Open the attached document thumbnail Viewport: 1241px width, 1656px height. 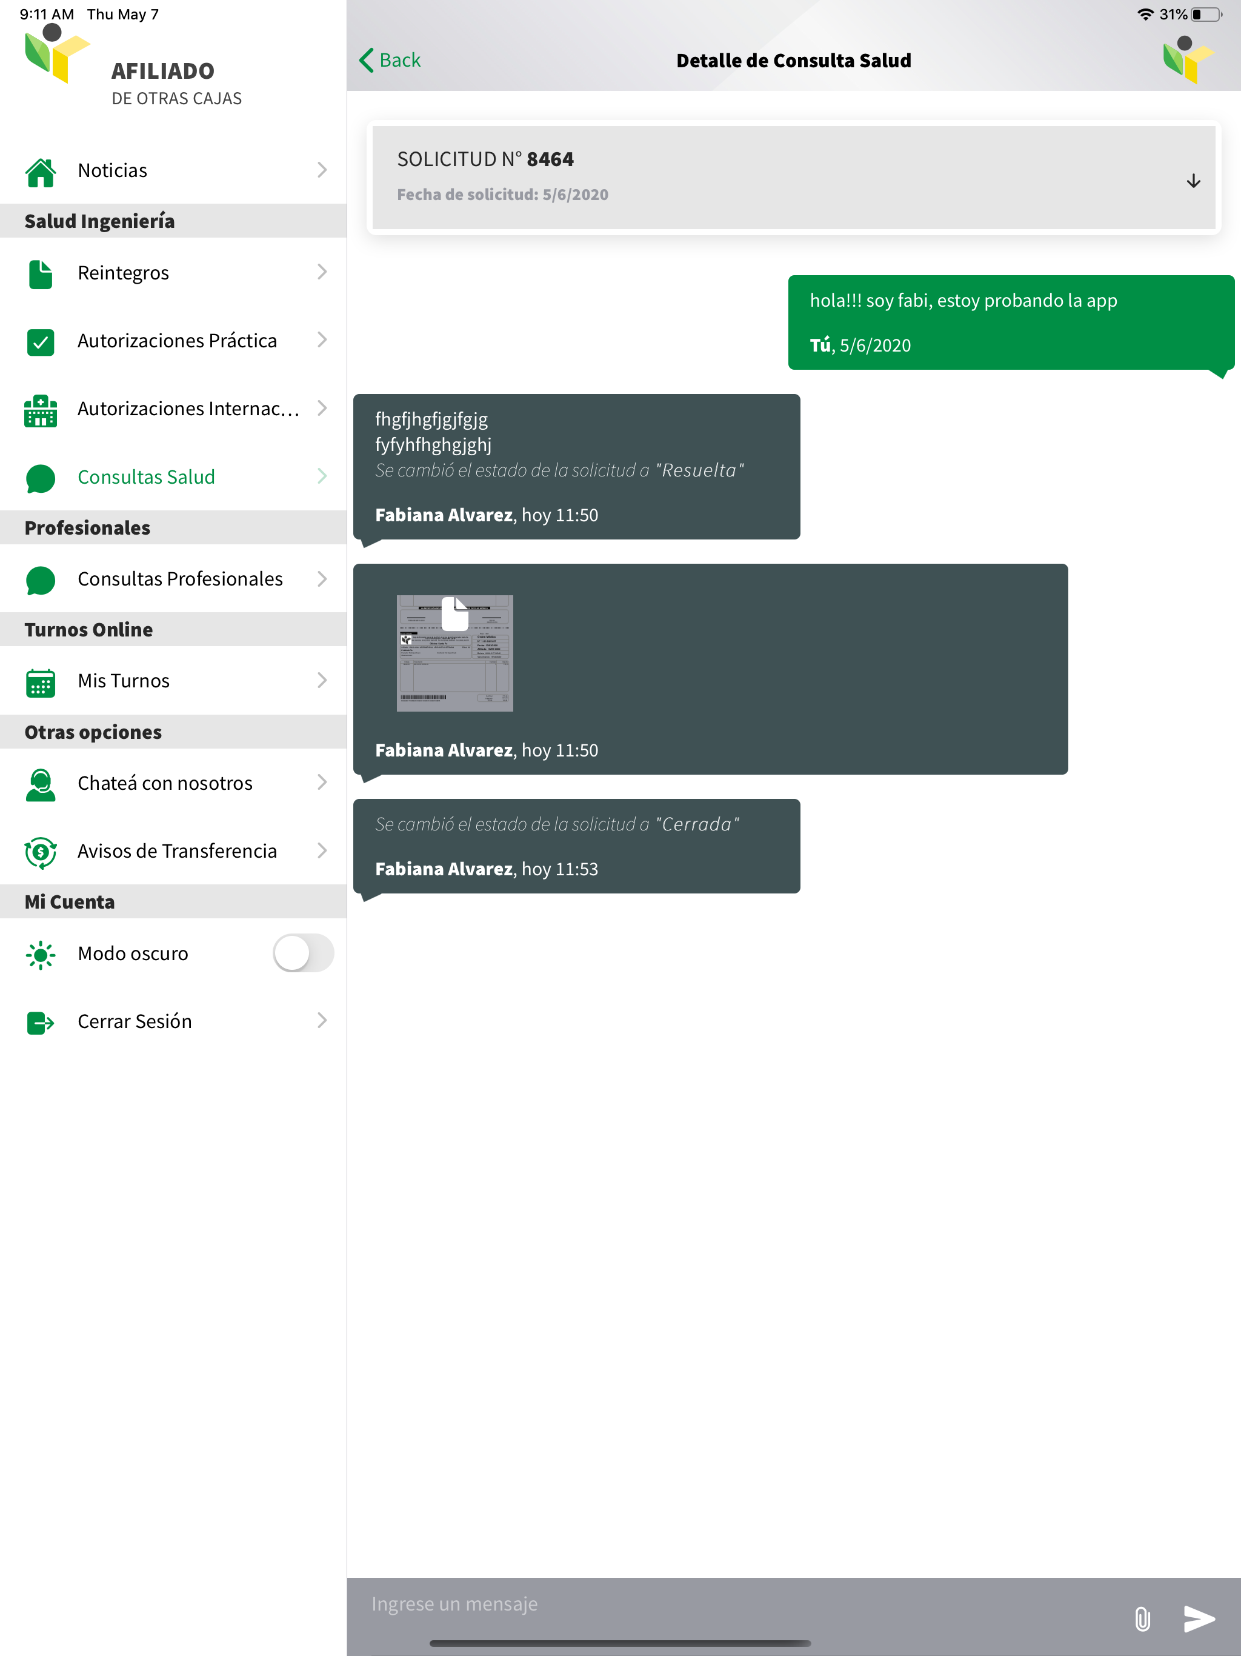click(455, 653)
